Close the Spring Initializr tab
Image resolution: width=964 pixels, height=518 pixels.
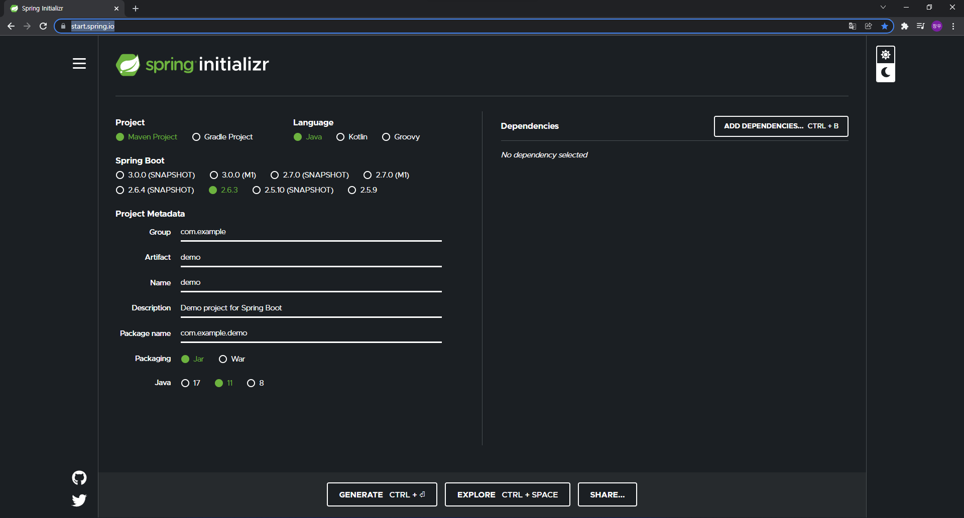click(x=116, y=9)
